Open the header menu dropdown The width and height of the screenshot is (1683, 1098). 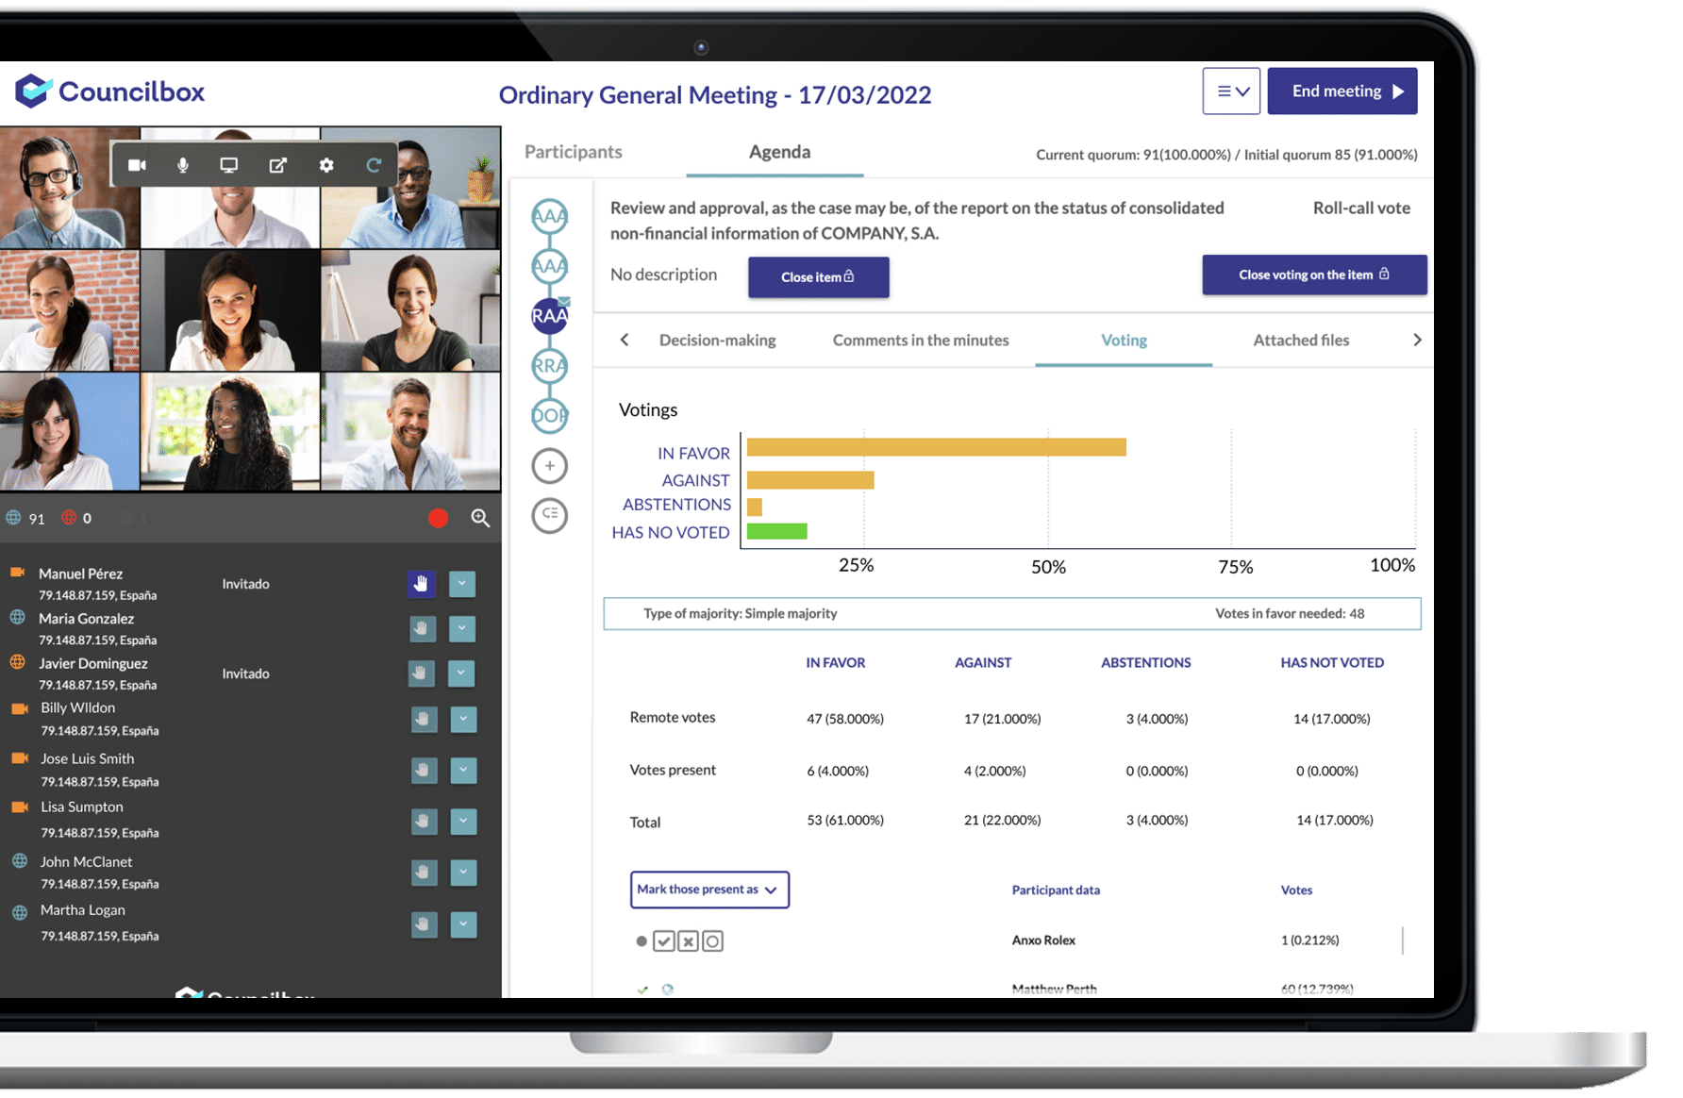pos(1231,91)
